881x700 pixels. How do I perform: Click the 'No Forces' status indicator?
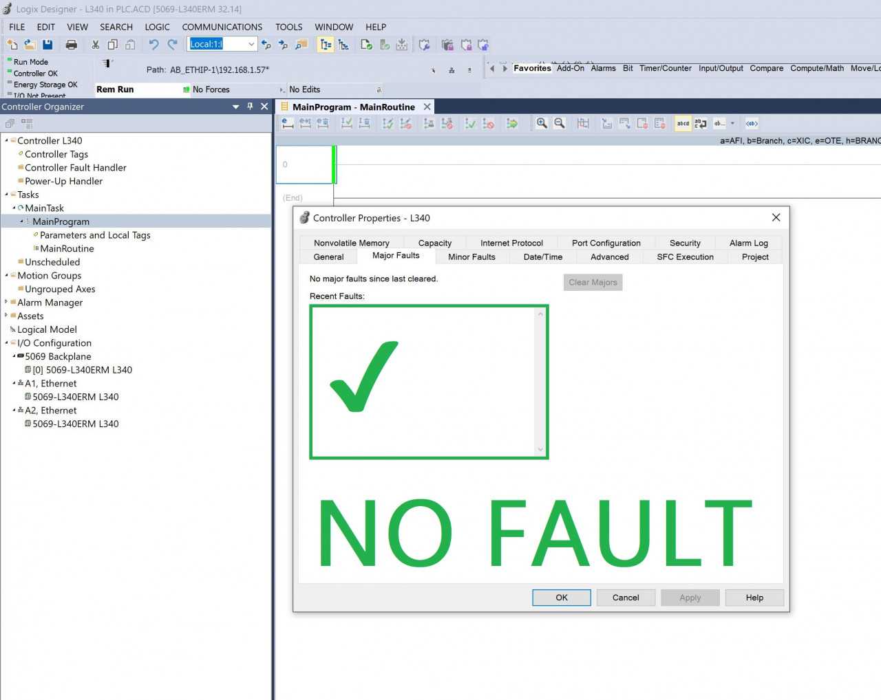tap(211, 89)
